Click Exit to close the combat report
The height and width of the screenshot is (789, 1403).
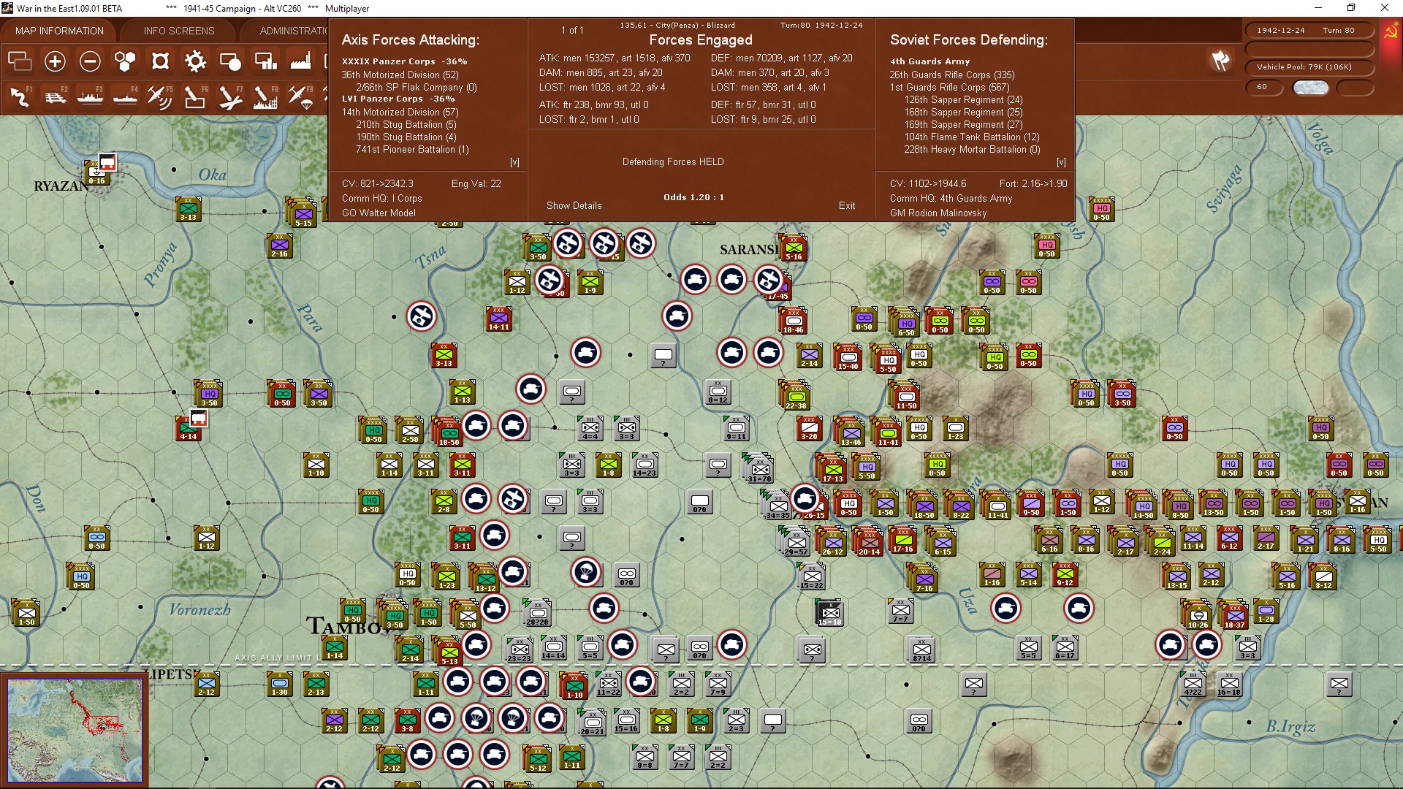[x=847, y=206]
